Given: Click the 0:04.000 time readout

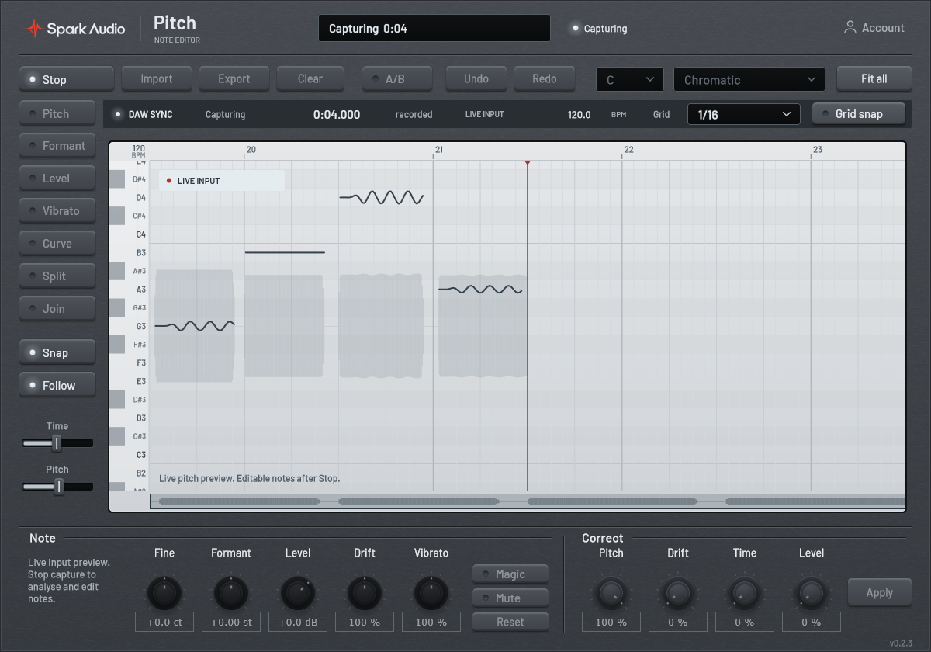Looking at the screenshot, I should (x=337, y=114).
